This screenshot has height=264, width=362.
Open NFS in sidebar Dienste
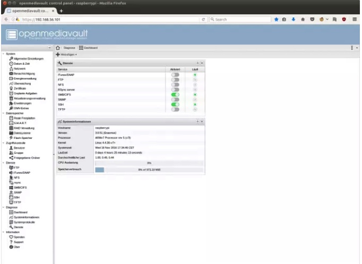click(x=14, y=178)
